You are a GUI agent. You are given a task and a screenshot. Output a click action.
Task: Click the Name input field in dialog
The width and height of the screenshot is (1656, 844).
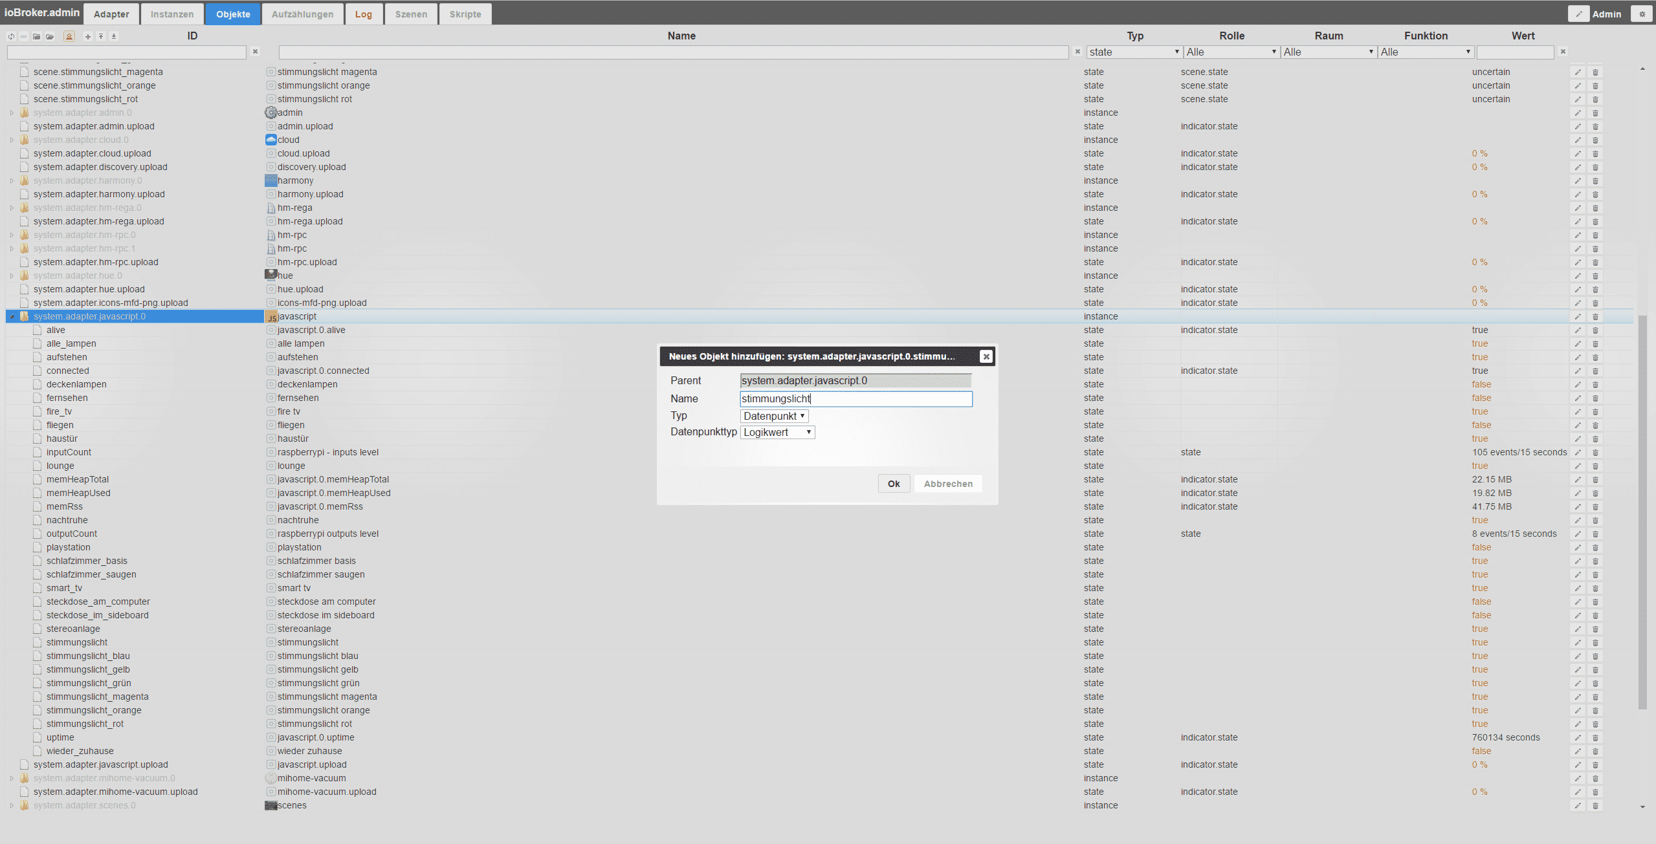(x=856, y=398)
